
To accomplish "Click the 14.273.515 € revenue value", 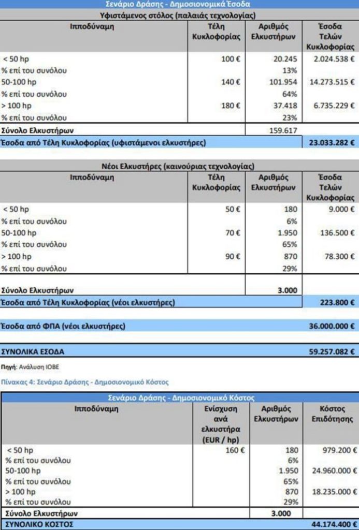I will coord(331,82).
